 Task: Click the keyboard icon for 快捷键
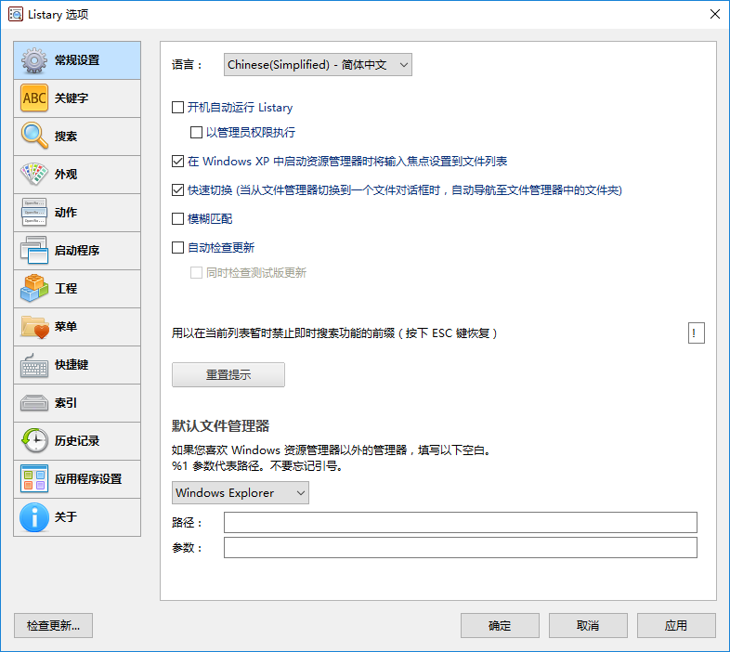(x=34, y=365)
